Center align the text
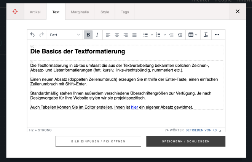The image size is (252, 162). pos(117,35)
